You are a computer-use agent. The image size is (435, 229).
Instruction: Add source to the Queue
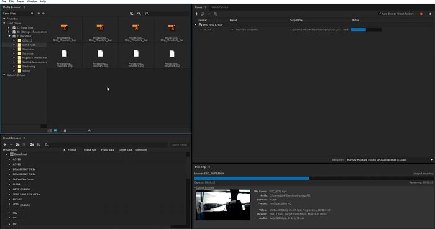(197, 14)
